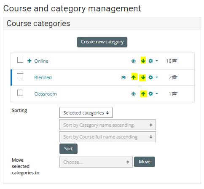Open the gear settings menu for Classroom

coord(153,94)
